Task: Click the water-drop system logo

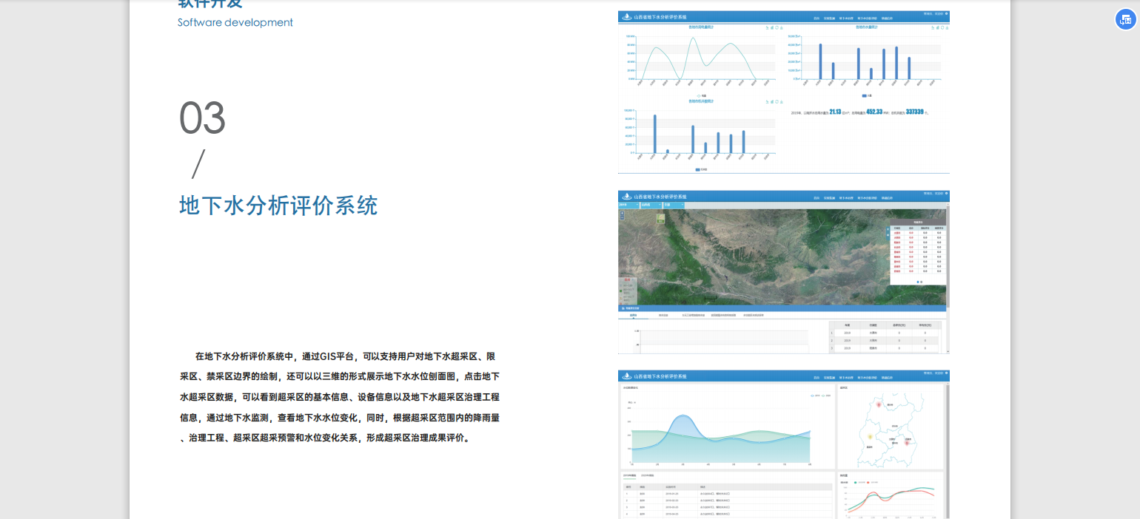Action: tap(626, 17)
